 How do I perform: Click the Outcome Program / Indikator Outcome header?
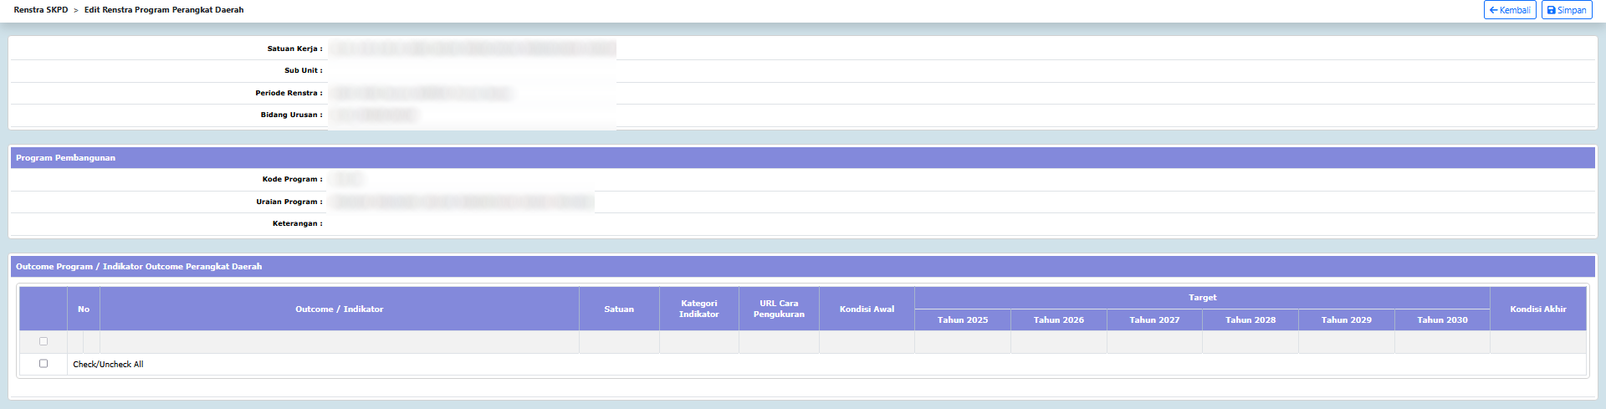[803, 266]
